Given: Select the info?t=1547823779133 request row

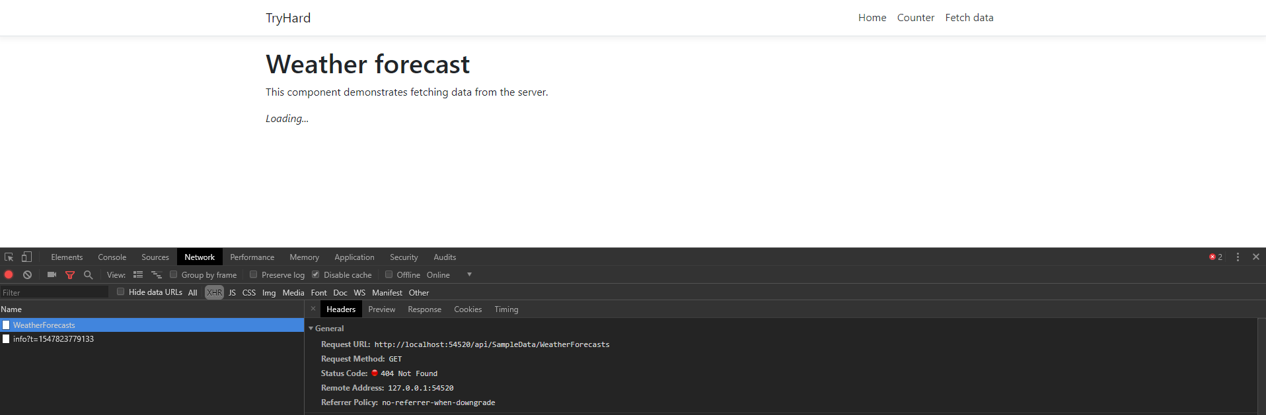Looking at the screenshot, I should [152, 339].
